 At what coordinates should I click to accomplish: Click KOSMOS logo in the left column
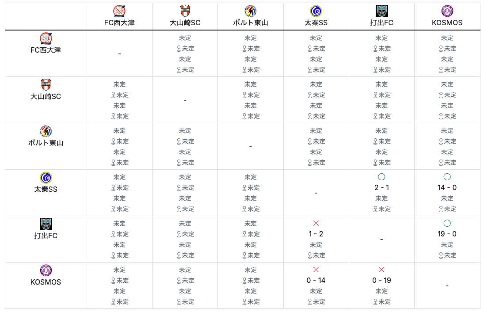46,270
